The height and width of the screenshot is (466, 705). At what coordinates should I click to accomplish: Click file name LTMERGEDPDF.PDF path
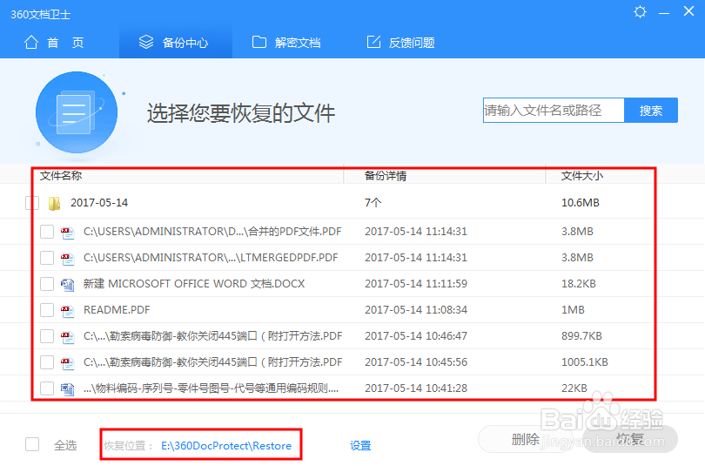pos(211,258)
